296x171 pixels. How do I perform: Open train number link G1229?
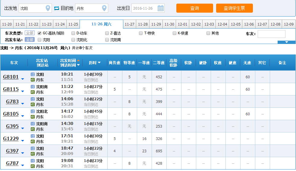(x=11, y=138)
